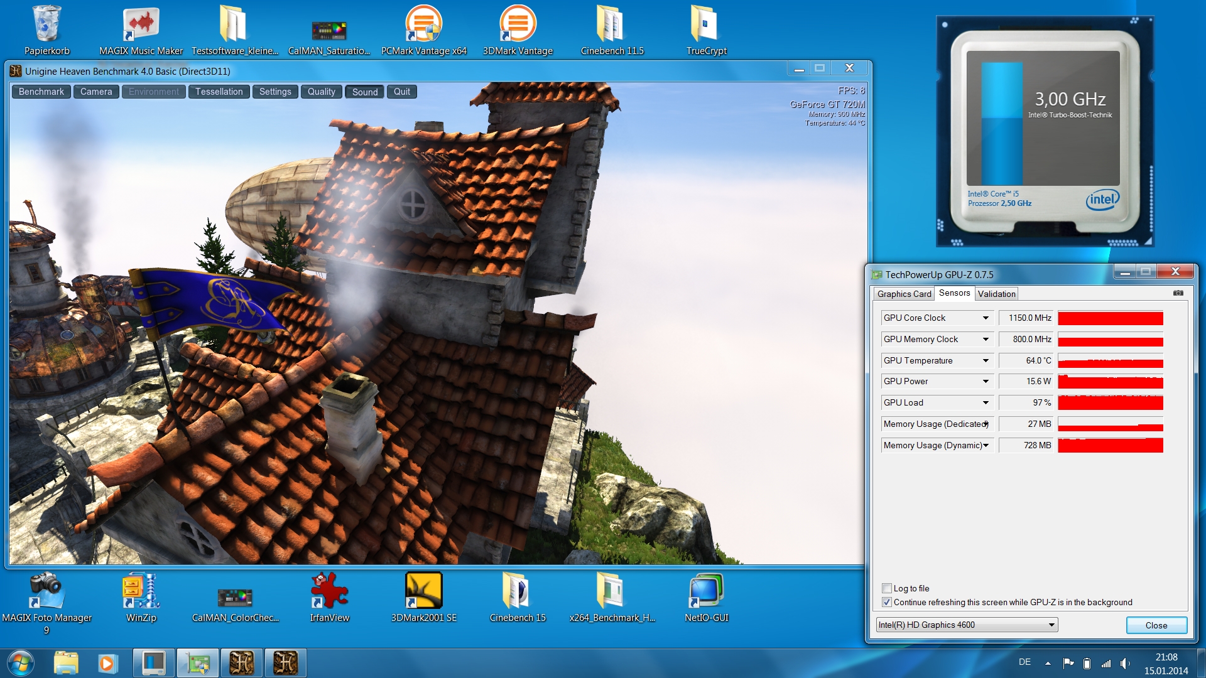Click the GPU Load red history graph
Screen dimensions: 1206x678
tap(1110, 402)
